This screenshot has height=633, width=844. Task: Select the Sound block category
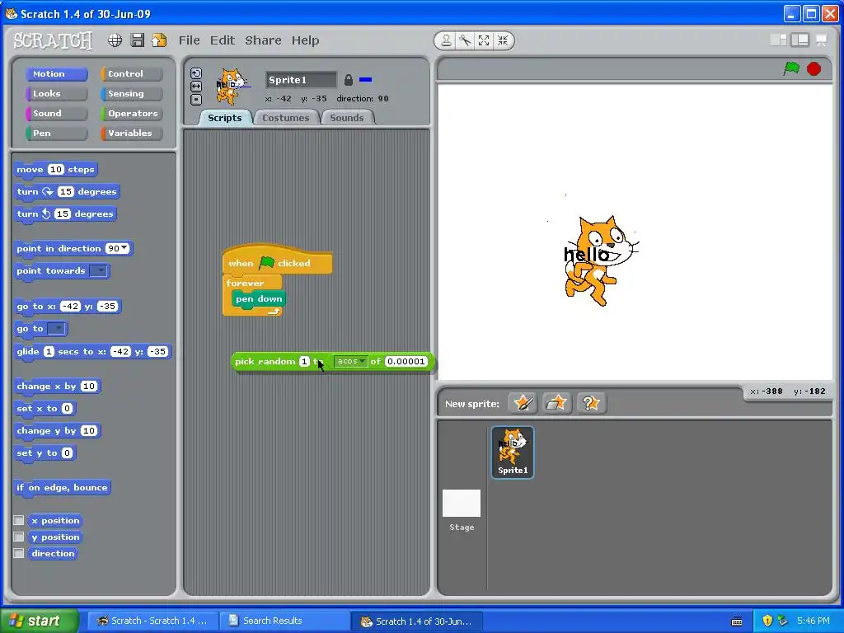[57, 114]
